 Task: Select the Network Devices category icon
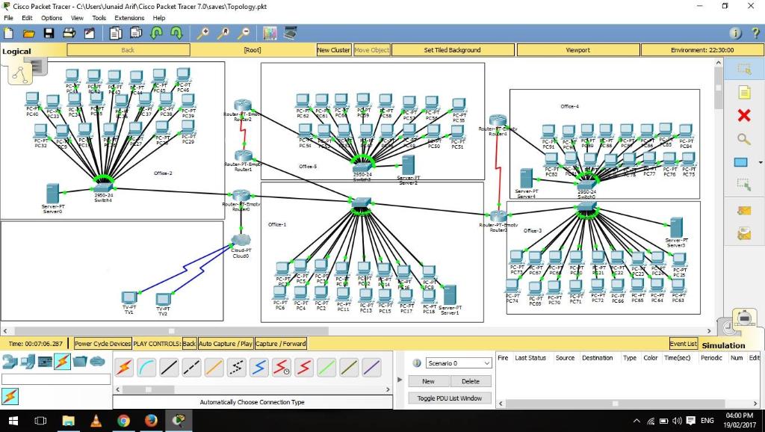coord(10,362)
